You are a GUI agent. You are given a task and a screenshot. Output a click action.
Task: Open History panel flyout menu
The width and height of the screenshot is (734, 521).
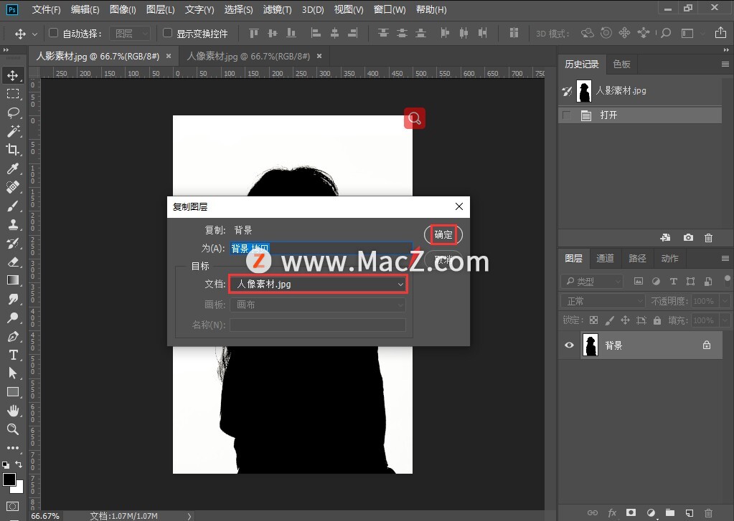coord(725,64)
